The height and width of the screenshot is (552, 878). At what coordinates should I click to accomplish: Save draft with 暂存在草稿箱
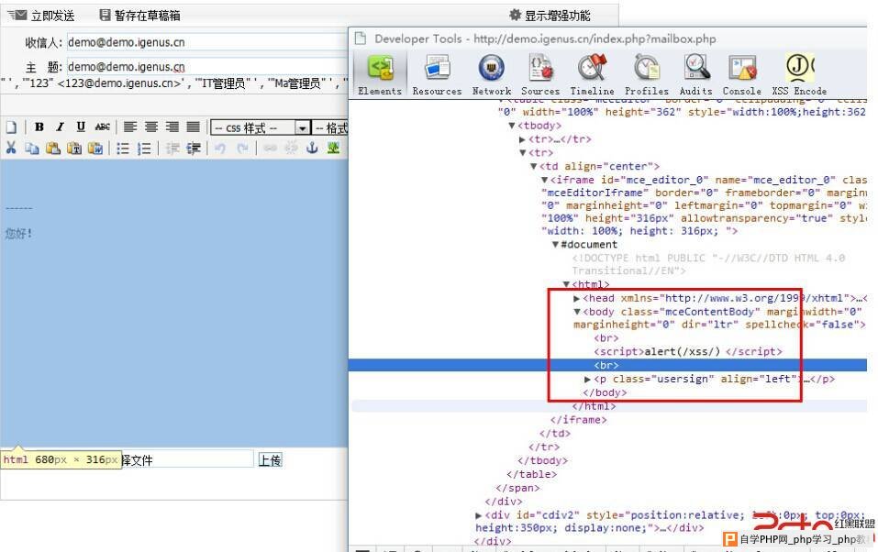pyautogui.click(x=139, y=16)
